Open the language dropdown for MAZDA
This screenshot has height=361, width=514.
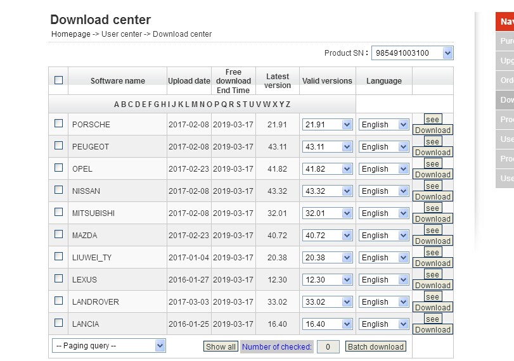(x=384, y=236)
